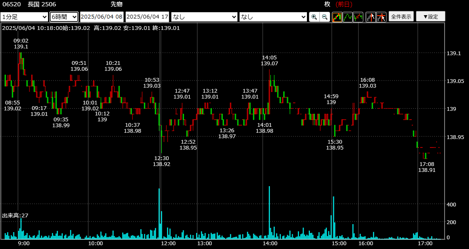Image resolution: width=469 pixels, height=249 pixels.
Task: Click the 全件表示 button
Action: [x=401, y=16]
